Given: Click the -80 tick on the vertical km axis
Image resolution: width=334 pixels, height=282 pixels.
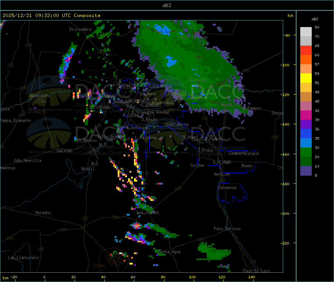Looking at the screenshot, I should pyautogui.click(x=286, y=35).
